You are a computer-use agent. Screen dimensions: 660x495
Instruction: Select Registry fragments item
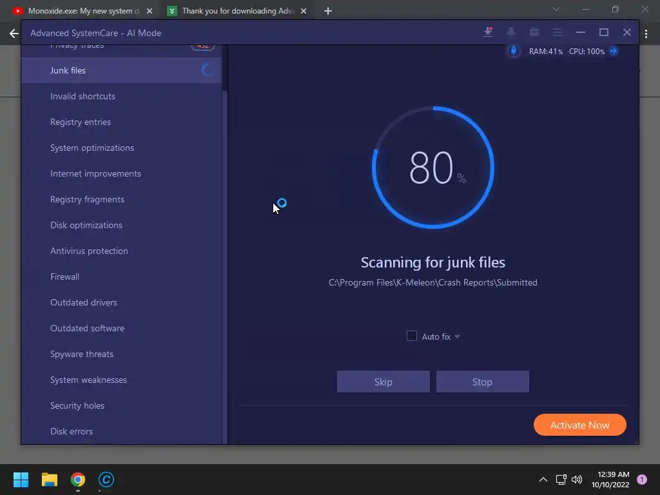click(121, 200)
